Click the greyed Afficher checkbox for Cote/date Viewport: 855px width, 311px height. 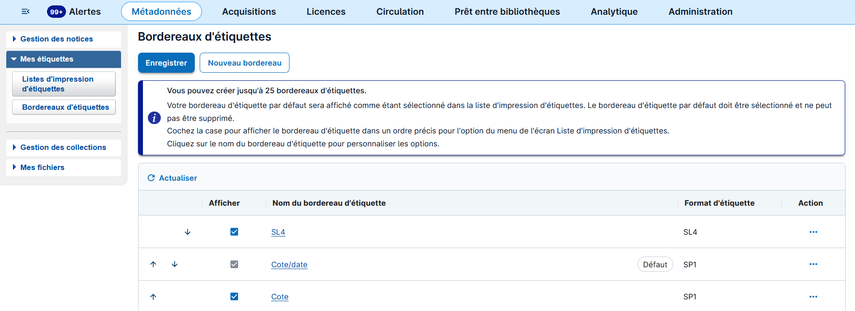tap(234, 265)
